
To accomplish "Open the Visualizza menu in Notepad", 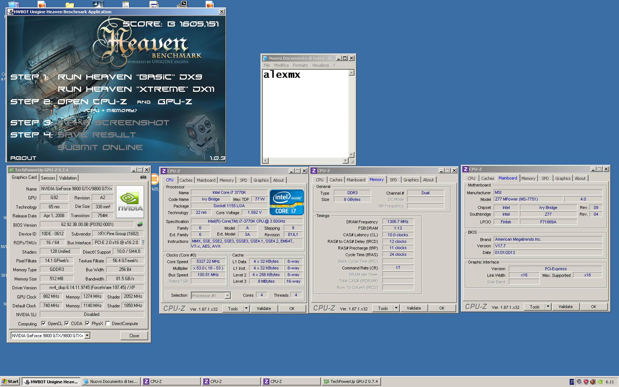I will pyautogui.click(x=321, y=65).
